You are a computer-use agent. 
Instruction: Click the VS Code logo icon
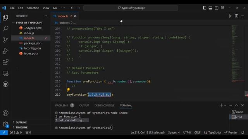pos(4,8)
